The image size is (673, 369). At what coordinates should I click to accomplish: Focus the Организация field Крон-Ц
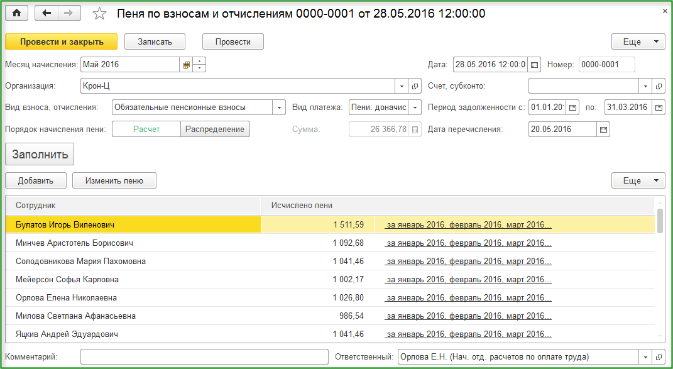tap(238, 86)
